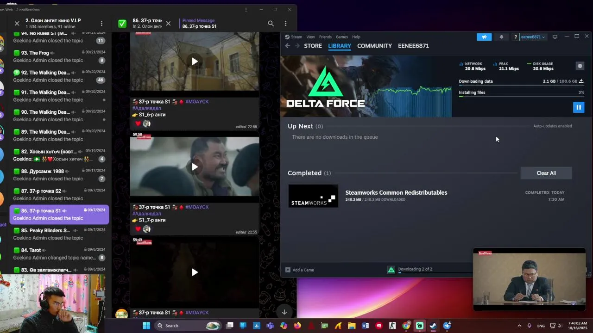Click the download icon next to 100.6 GB
Viewport: 593px width, 333px height.
581,81
